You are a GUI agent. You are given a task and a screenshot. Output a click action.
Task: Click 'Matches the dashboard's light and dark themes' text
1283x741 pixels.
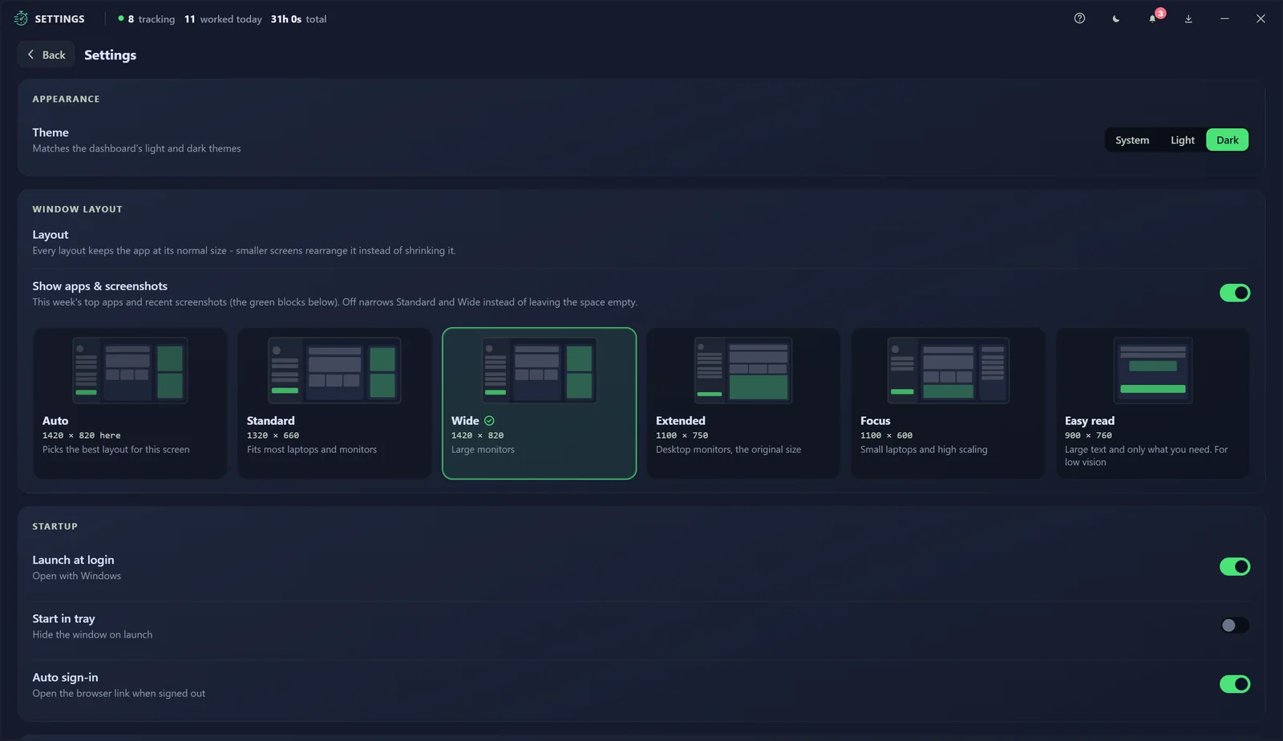coord(136,148)
